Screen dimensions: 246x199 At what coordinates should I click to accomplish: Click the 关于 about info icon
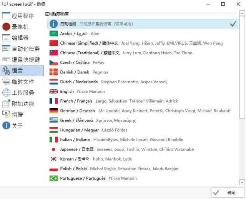pyautogui.click(x=6, y=125)
